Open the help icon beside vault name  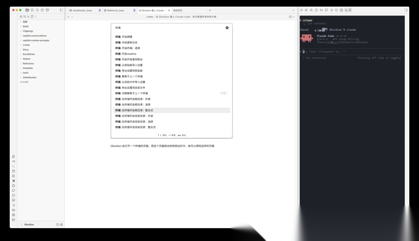click(x=57, y=225)
